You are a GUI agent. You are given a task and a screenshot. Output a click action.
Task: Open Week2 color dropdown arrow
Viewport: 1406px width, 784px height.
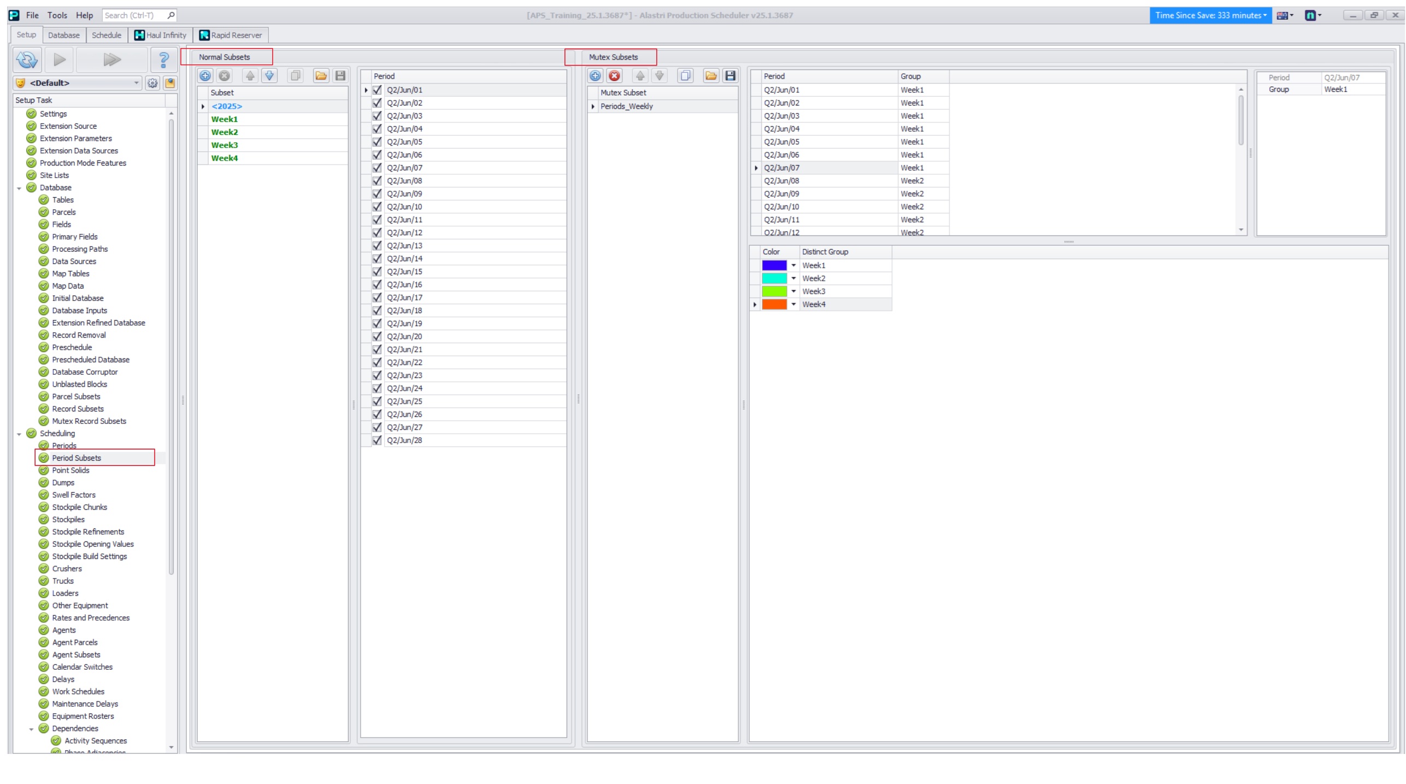point(793,279)
